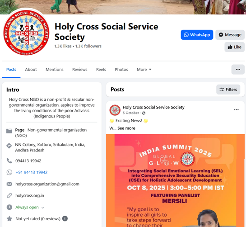Expand the Always open hours chevron
This screenshot has width=246, height=227.
pyautogui.click(x=43, y=208)
